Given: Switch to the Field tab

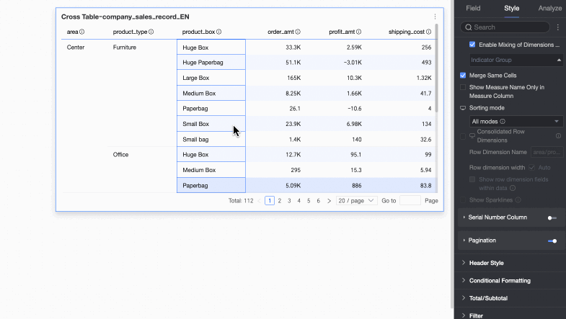Looking at the screenshot, I should [x=473, y=8].
